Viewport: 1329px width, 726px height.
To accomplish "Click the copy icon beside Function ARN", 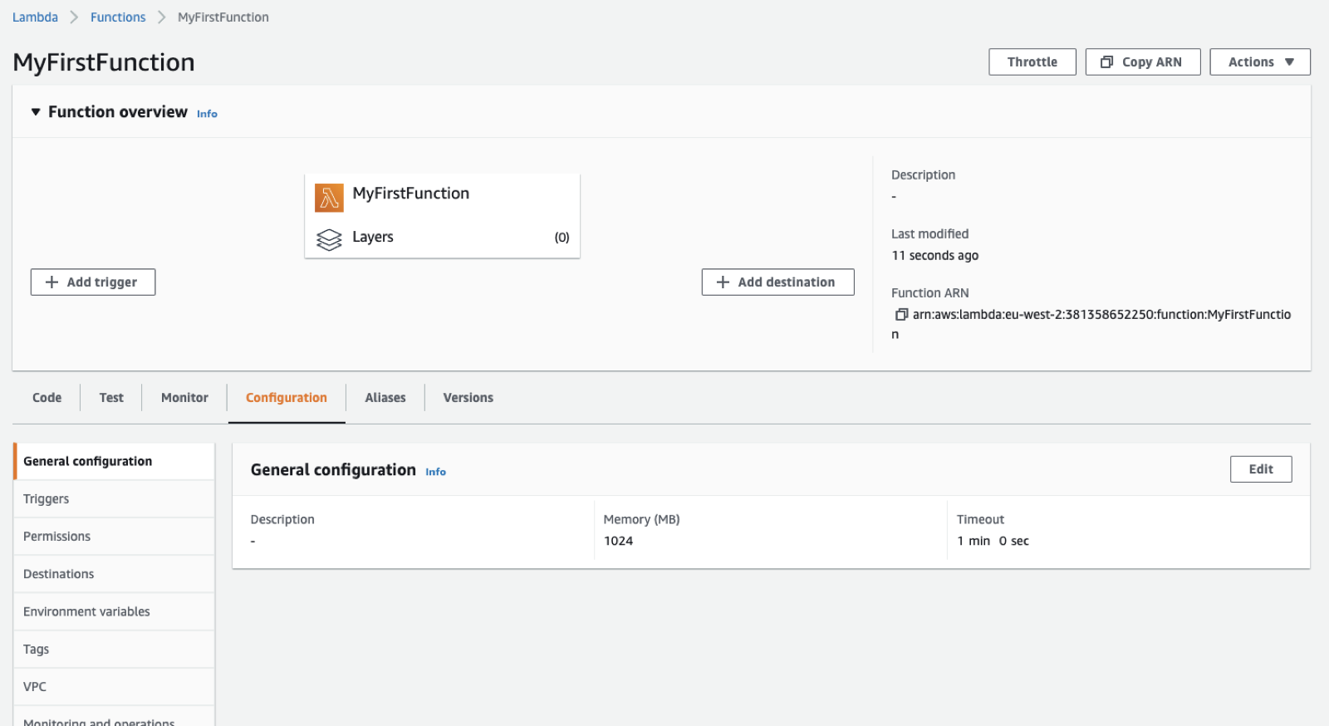I will [900, 315].
